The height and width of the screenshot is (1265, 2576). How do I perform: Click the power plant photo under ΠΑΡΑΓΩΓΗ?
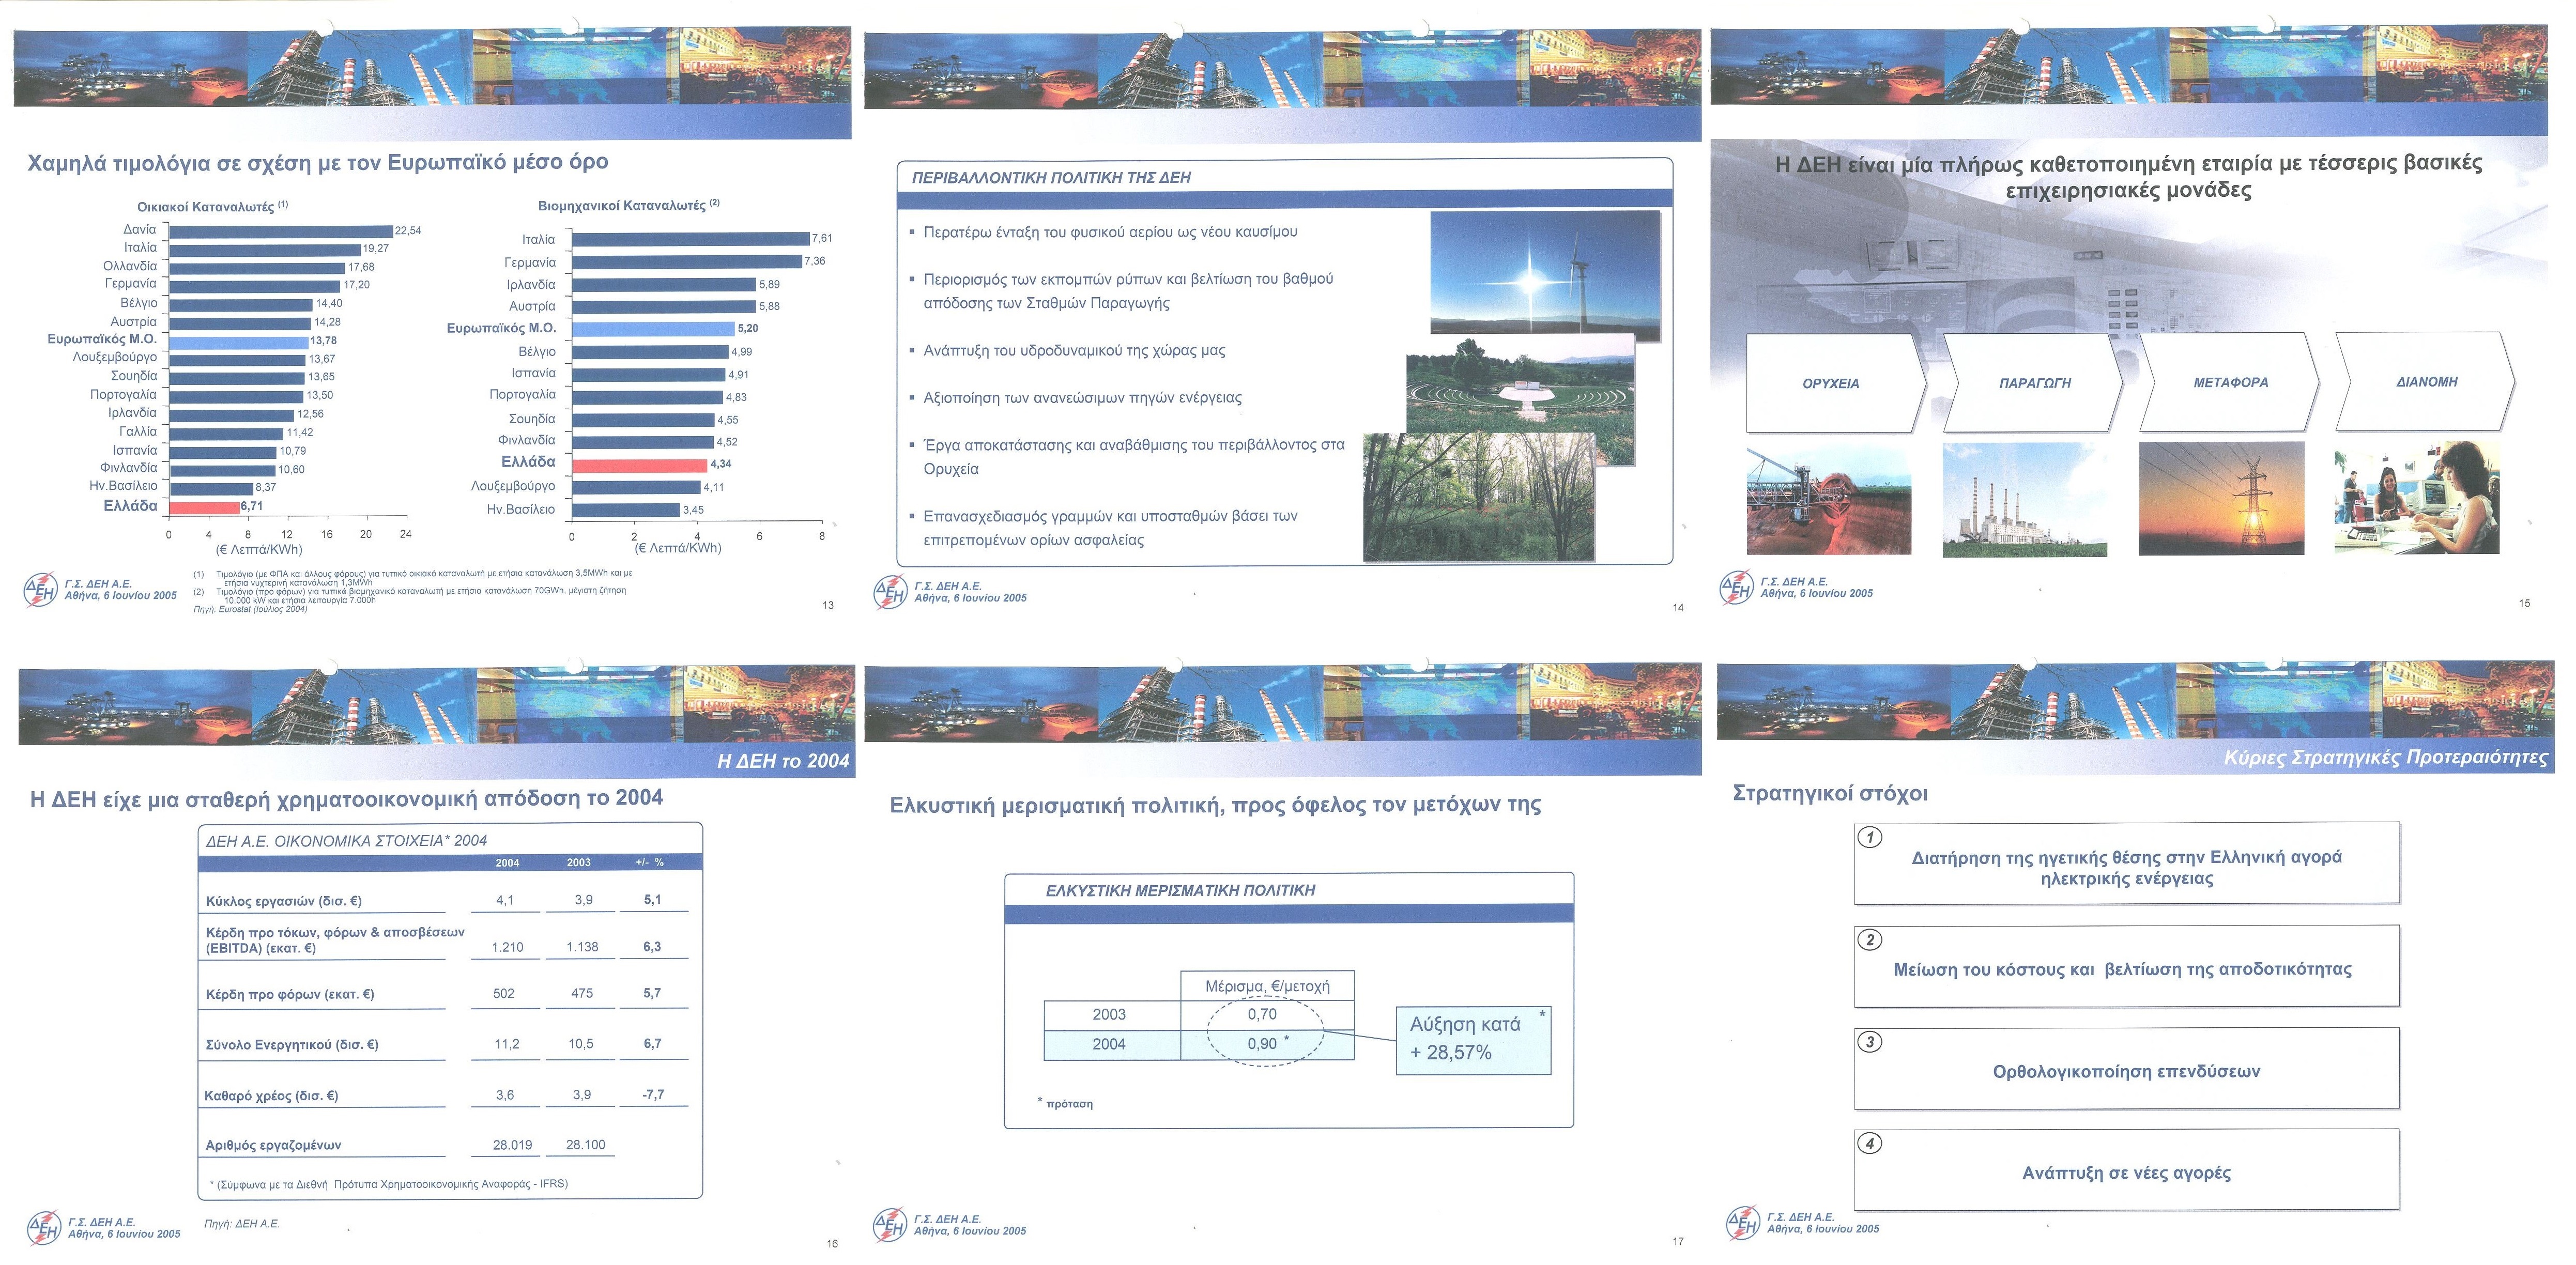tap(2025, 500)
